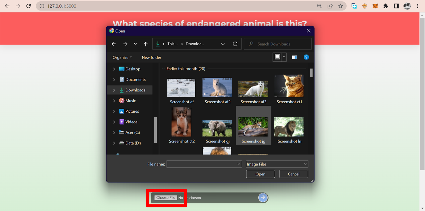This screenshot has width=425, height=211.
Task: Refresh the Downloads file listing
Action: click(x=235, y=44)
